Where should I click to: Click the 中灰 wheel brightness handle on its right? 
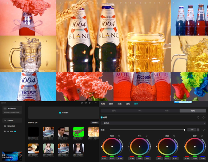coord(150,146)
